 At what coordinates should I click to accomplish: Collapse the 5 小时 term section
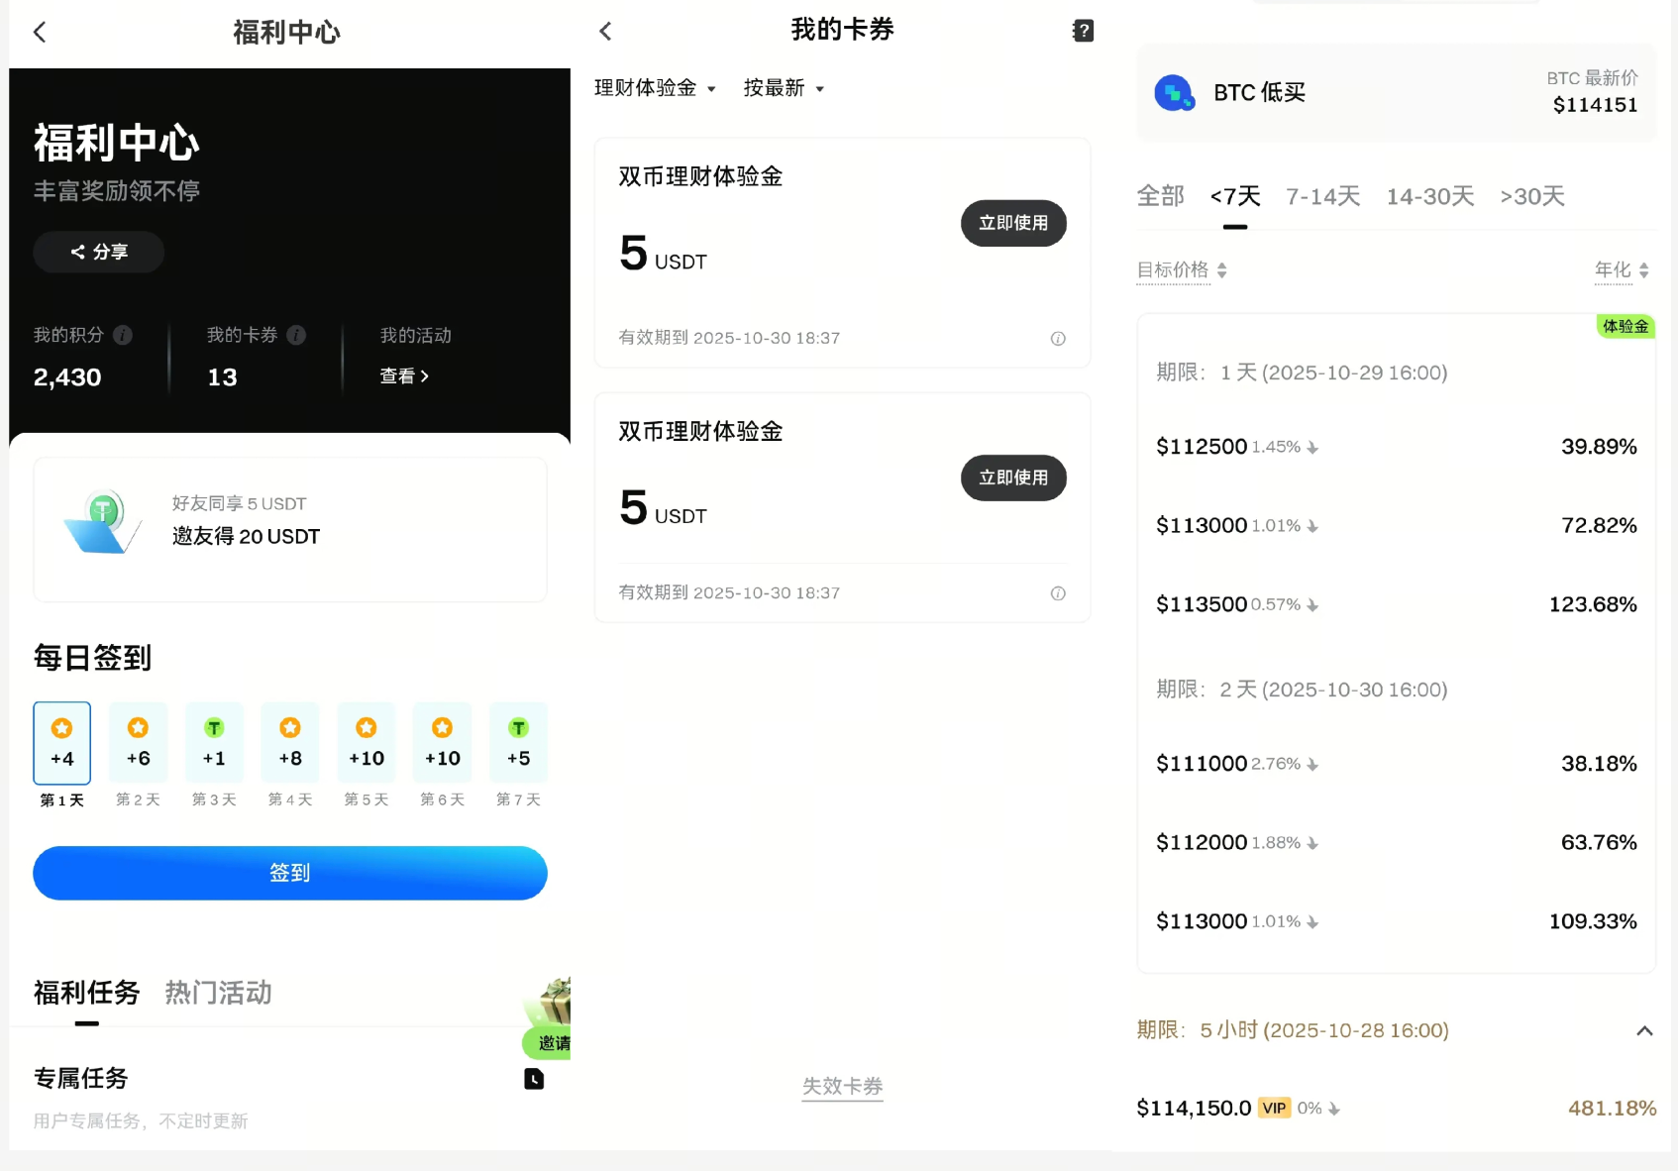click(x=1644, y=1031)
